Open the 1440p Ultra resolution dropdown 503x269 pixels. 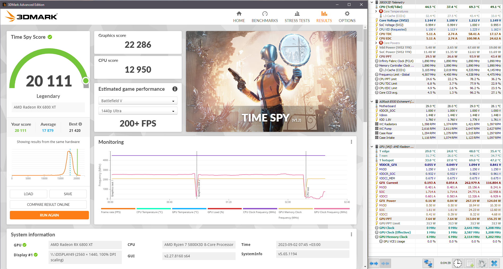point(138,111)
